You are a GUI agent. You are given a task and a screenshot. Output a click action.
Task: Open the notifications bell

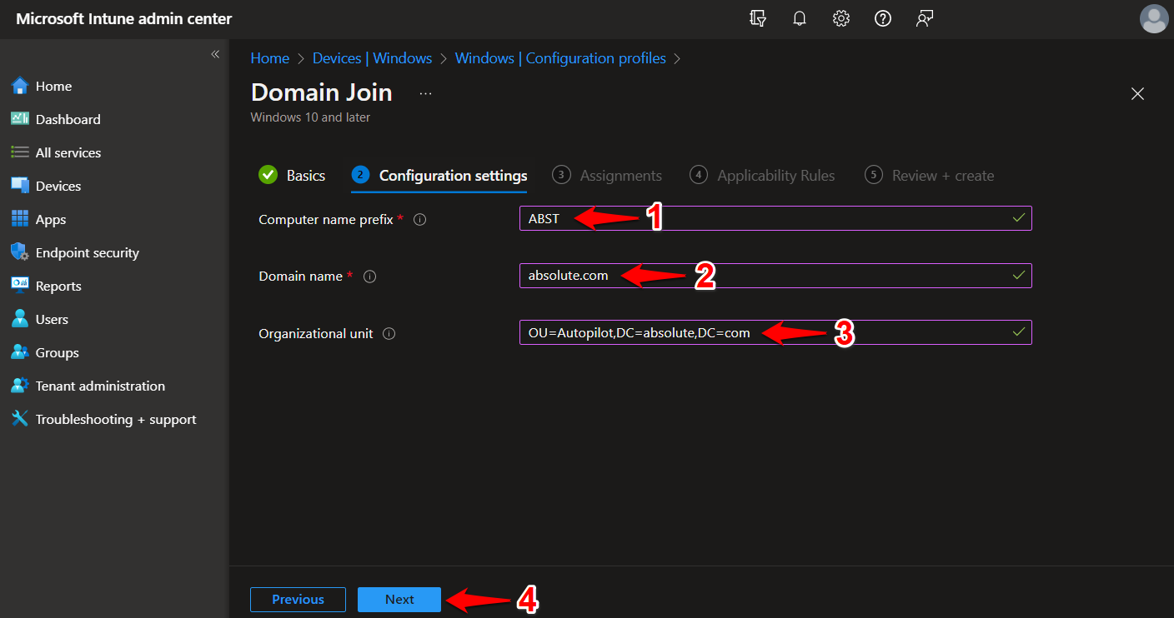pos(799,17)
